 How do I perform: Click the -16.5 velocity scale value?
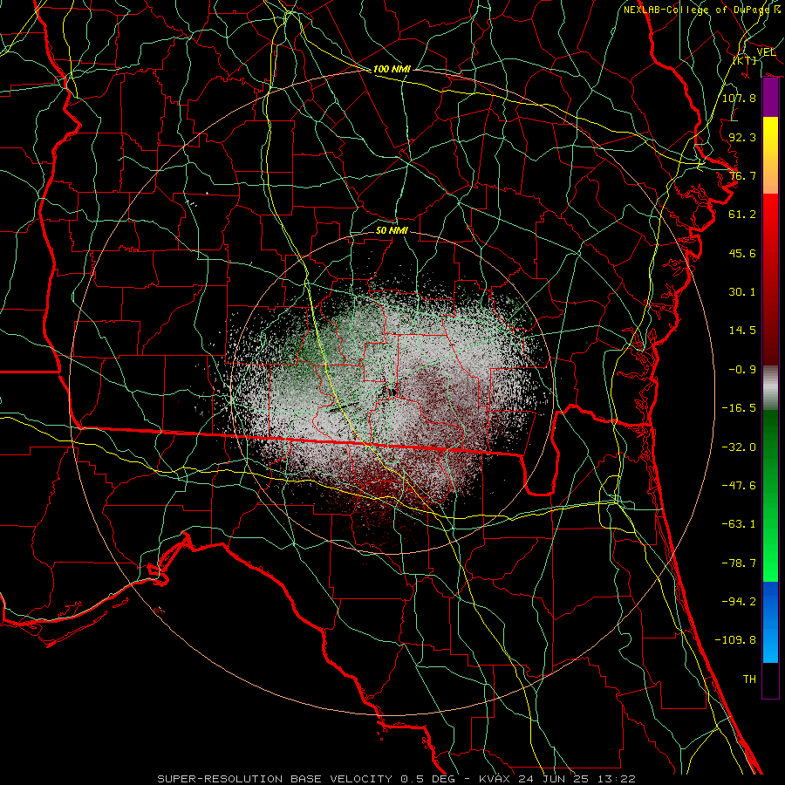[739, 408]
